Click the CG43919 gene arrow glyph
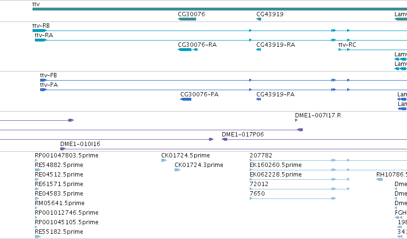This screenshot has height=239, width=407. tap(259, 19)
